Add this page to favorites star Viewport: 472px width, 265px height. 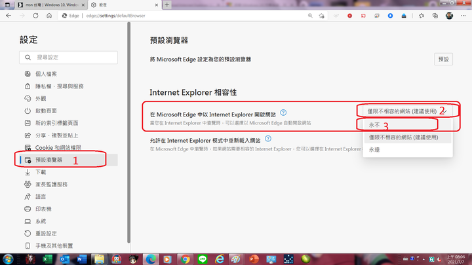click(x=321, y=16)
